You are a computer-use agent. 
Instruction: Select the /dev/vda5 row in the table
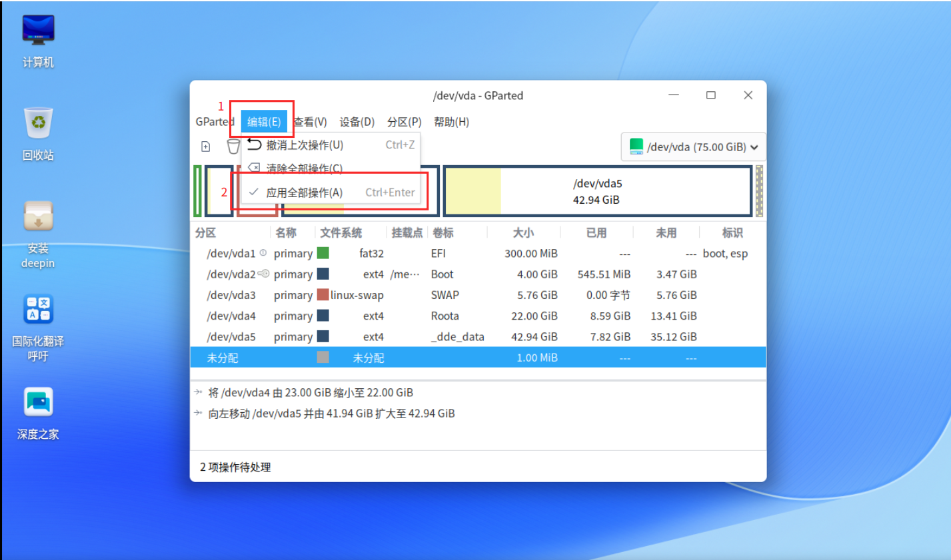[478, 336]
